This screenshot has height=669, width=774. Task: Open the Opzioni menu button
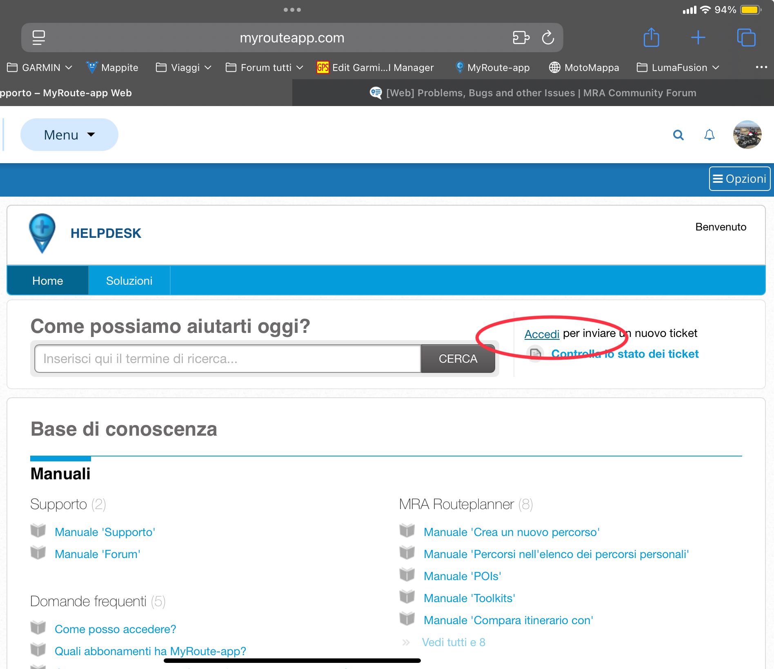coord(740,179)
